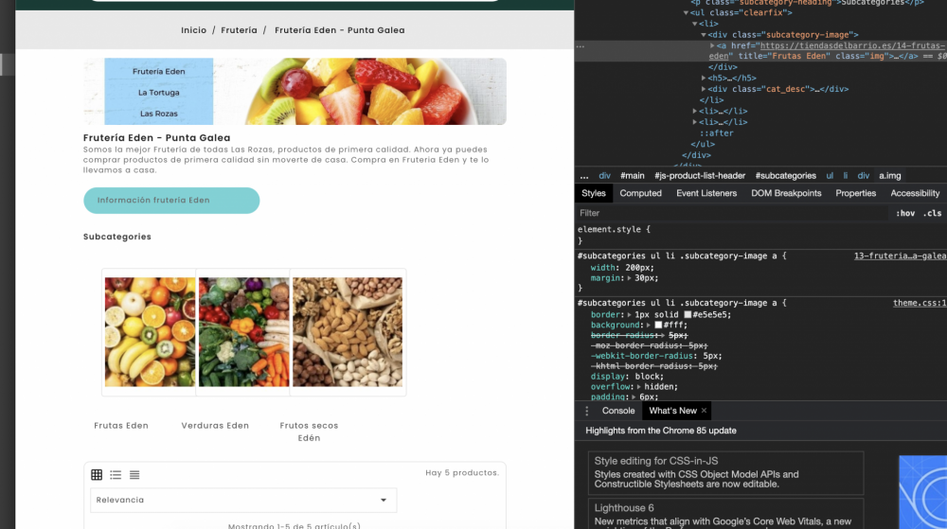Open the Event Listeners tab
The width and height of the screenshot is (947, 529).
pos(706,194)
